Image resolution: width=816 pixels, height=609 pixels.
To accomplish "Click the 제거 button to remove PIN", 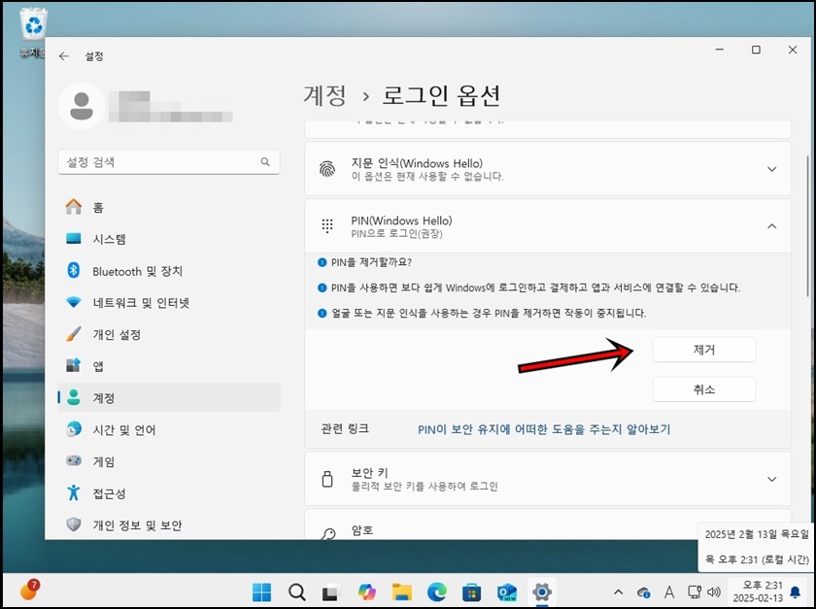I will click(x=704, y=350).
